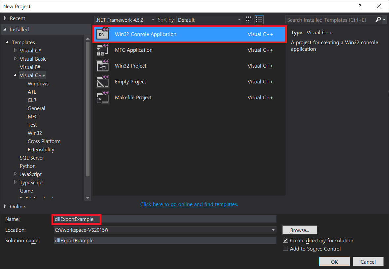
Task: Select the MFC Application template name
Action: (x=133, y=50)
